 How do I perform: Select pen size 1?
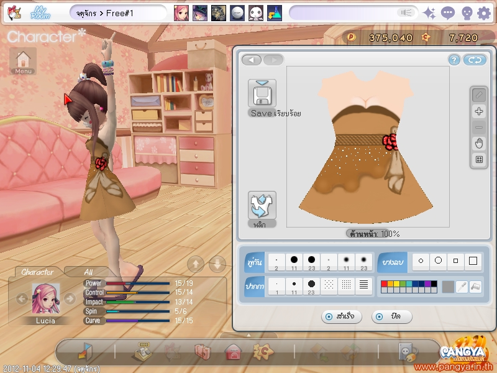tap(276, 286)
